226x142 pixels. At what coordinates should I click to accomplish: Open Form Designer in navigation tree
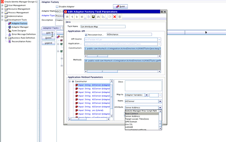click(19, 31)
